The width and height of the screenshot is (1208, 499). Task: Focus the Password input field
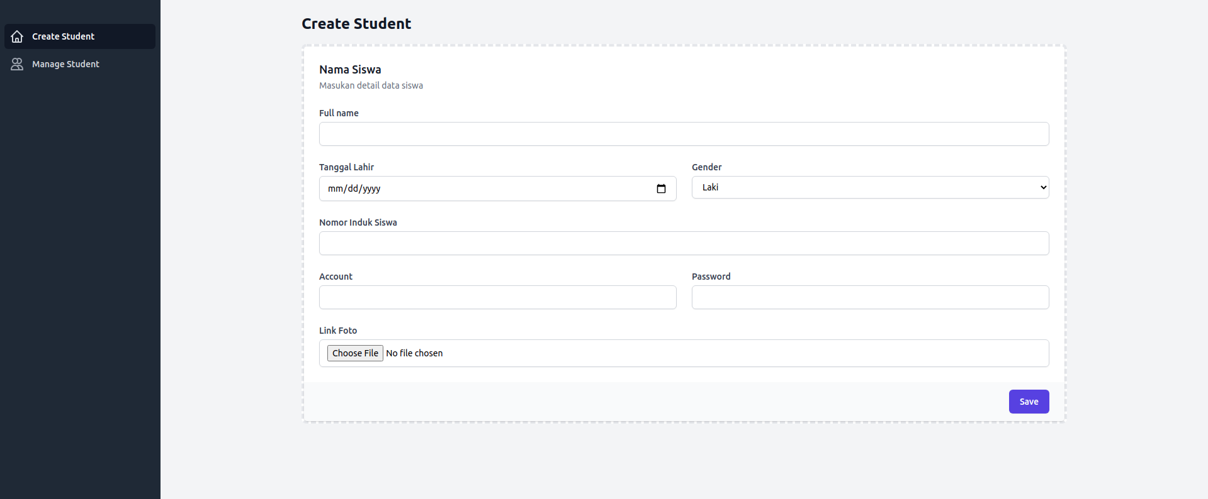click(x=870, y=297)
